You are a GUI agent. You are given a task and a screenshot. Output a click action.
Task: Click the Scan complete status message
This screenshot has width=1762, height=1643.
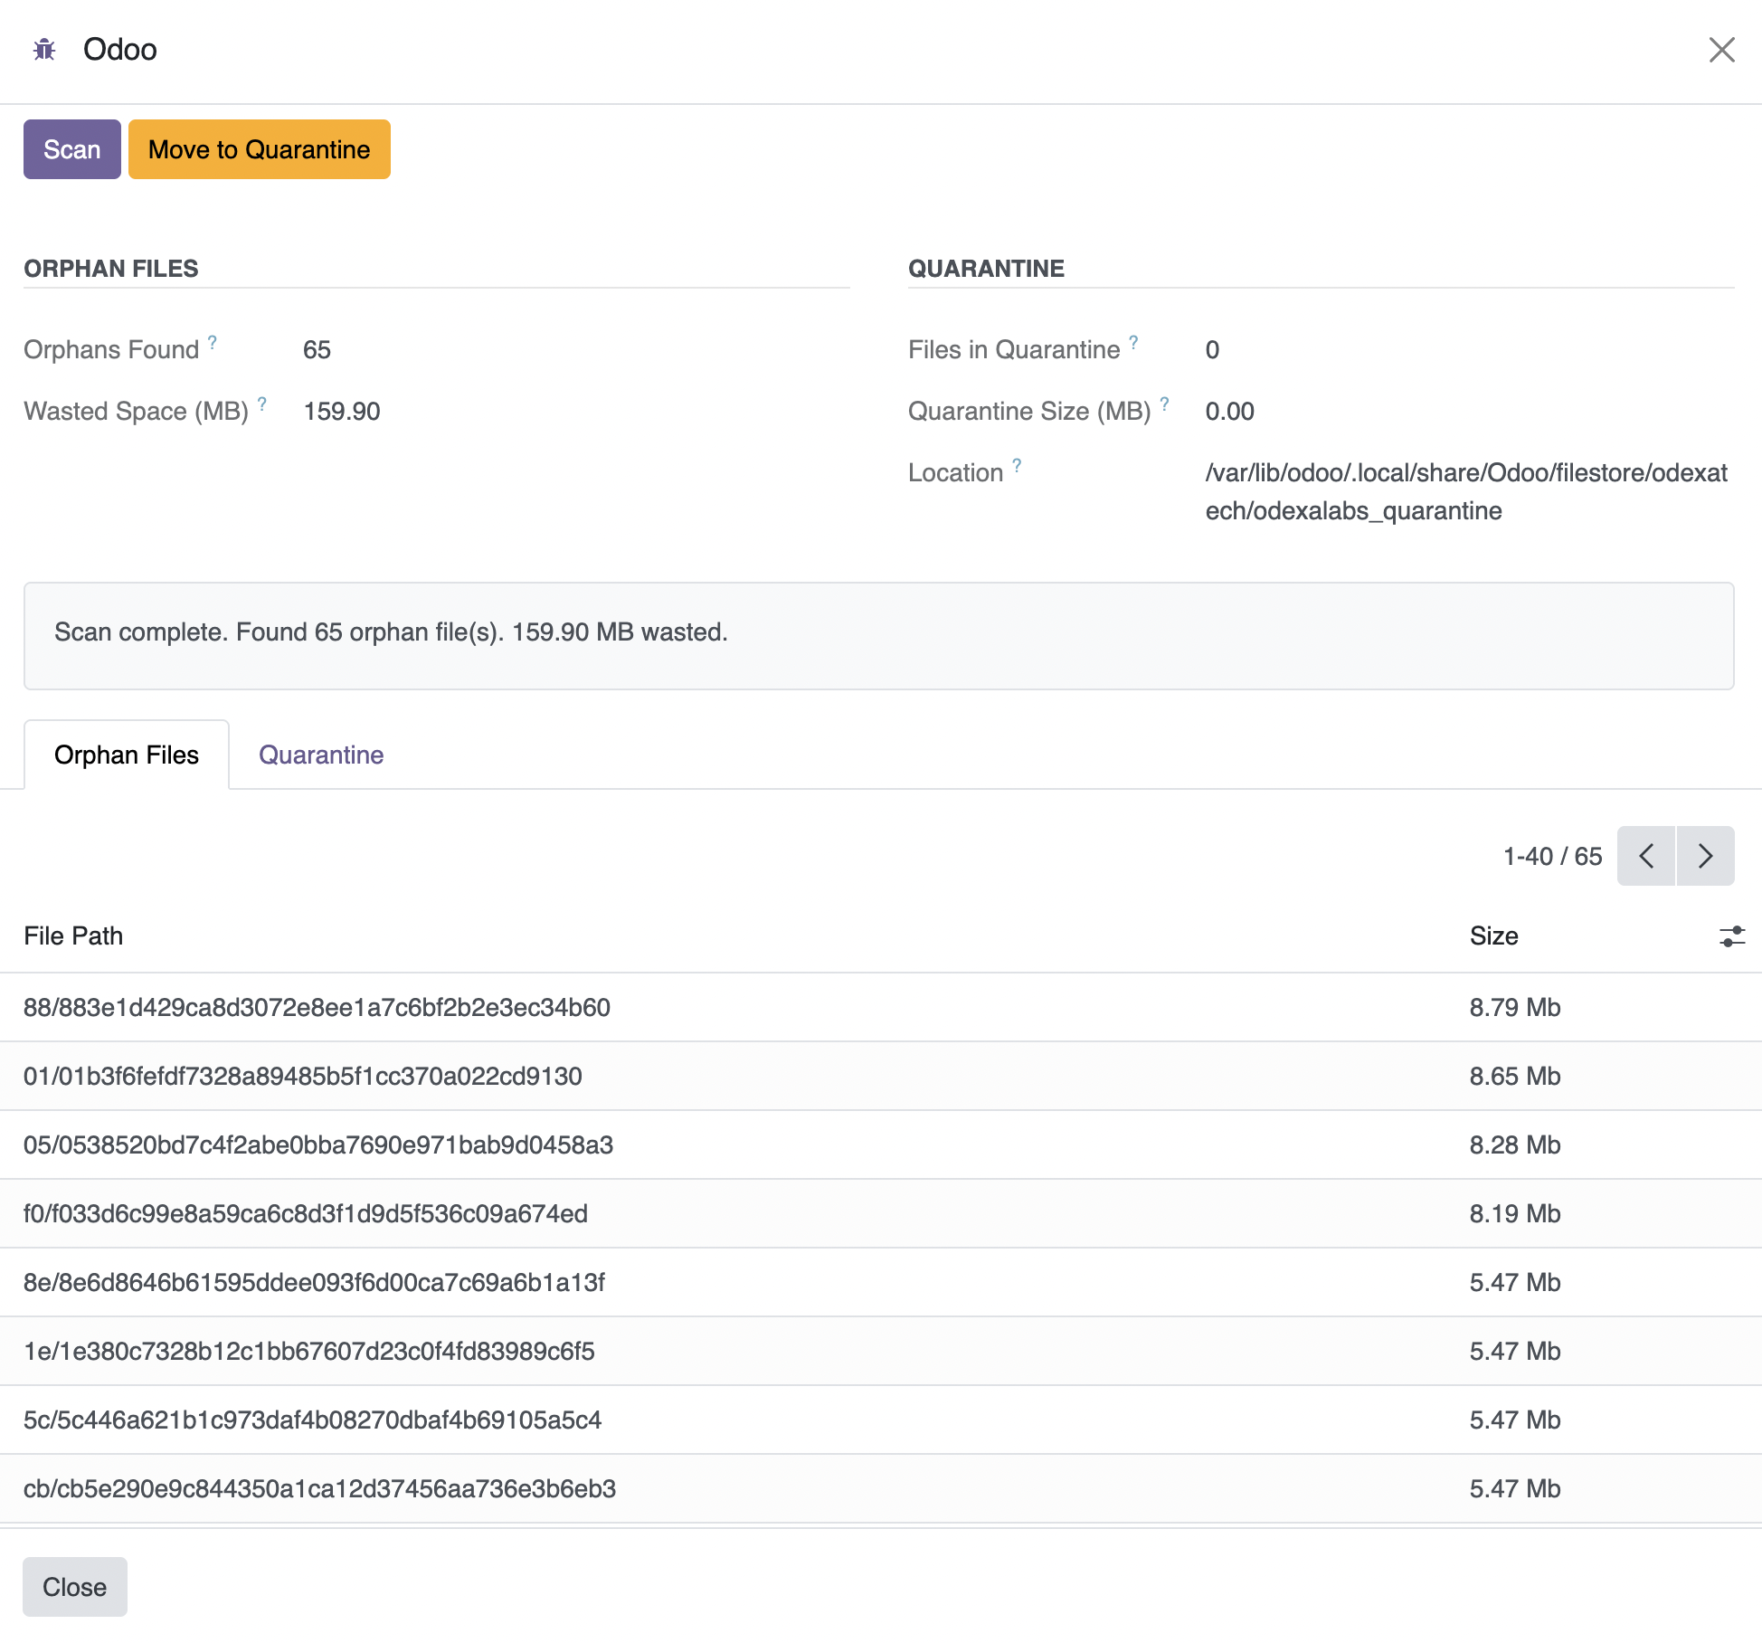391,632
